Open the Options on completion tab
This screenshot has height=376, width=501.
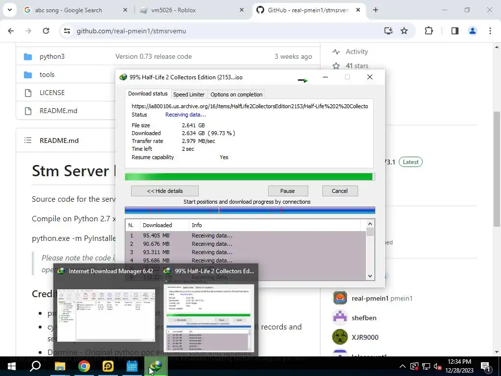[236, 94]
